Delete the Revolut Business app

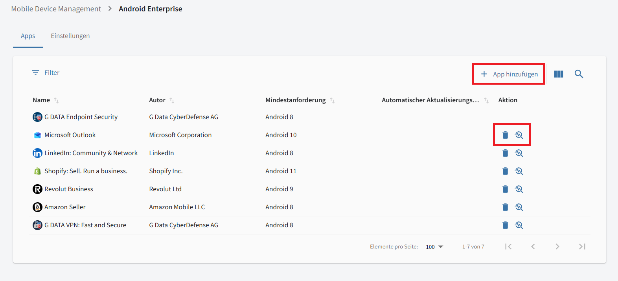505,189
